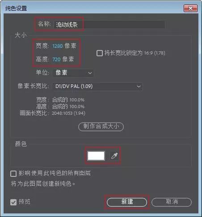The image size is (202, 217).
Task: Close the 纯色设置 dialog with the X button
Action: click(x=190, y=8)
